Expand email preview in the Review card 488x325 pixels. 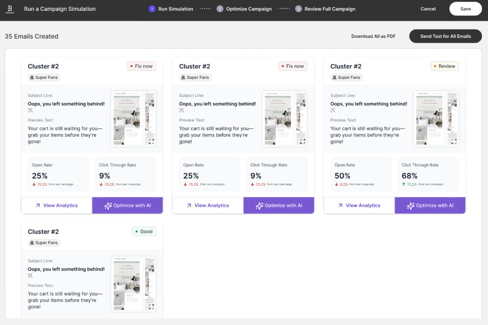(454, 142)
